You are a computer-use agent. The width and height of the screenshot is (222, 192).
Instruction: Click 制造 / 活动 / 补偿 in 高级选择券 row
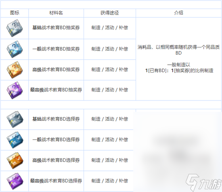109,160
